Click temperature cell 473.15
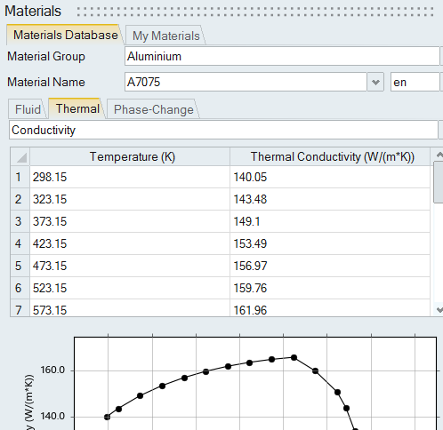 (130, 266)
